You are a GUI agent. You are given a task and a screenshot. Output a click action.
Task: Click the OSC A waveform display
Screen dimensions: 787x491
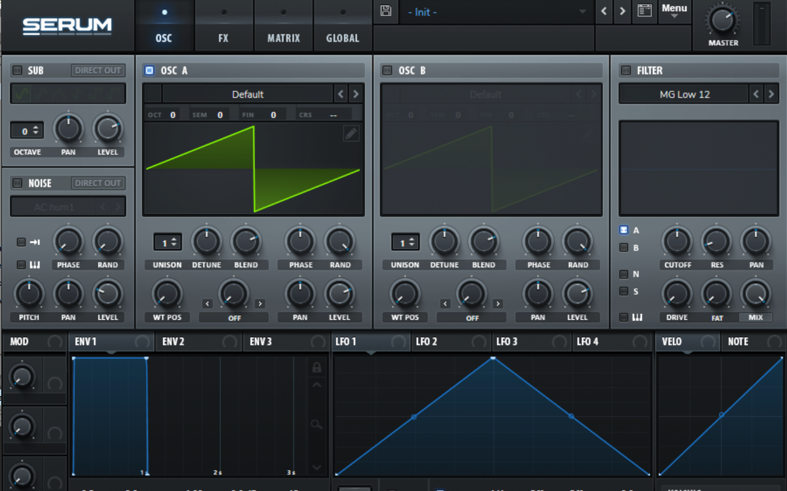click(x=253, y=169)
